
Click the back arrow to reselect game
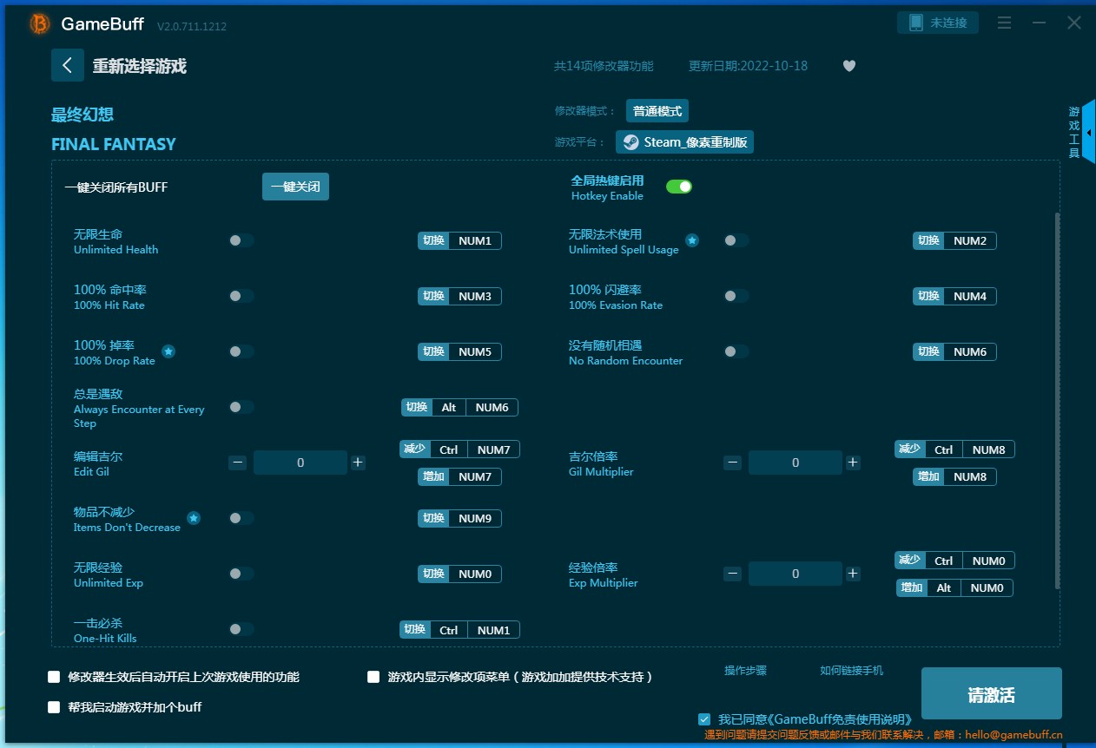coord(68,66)
